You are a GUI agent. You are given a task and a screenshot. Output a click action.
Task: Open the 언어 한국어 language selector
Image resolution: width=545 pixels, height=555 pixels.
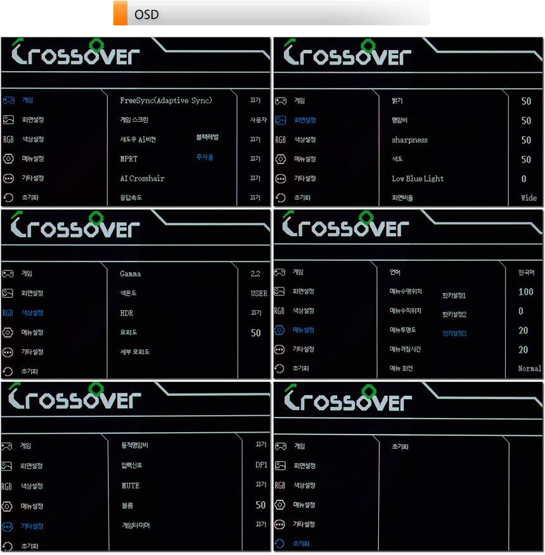(x=527, y=273)
